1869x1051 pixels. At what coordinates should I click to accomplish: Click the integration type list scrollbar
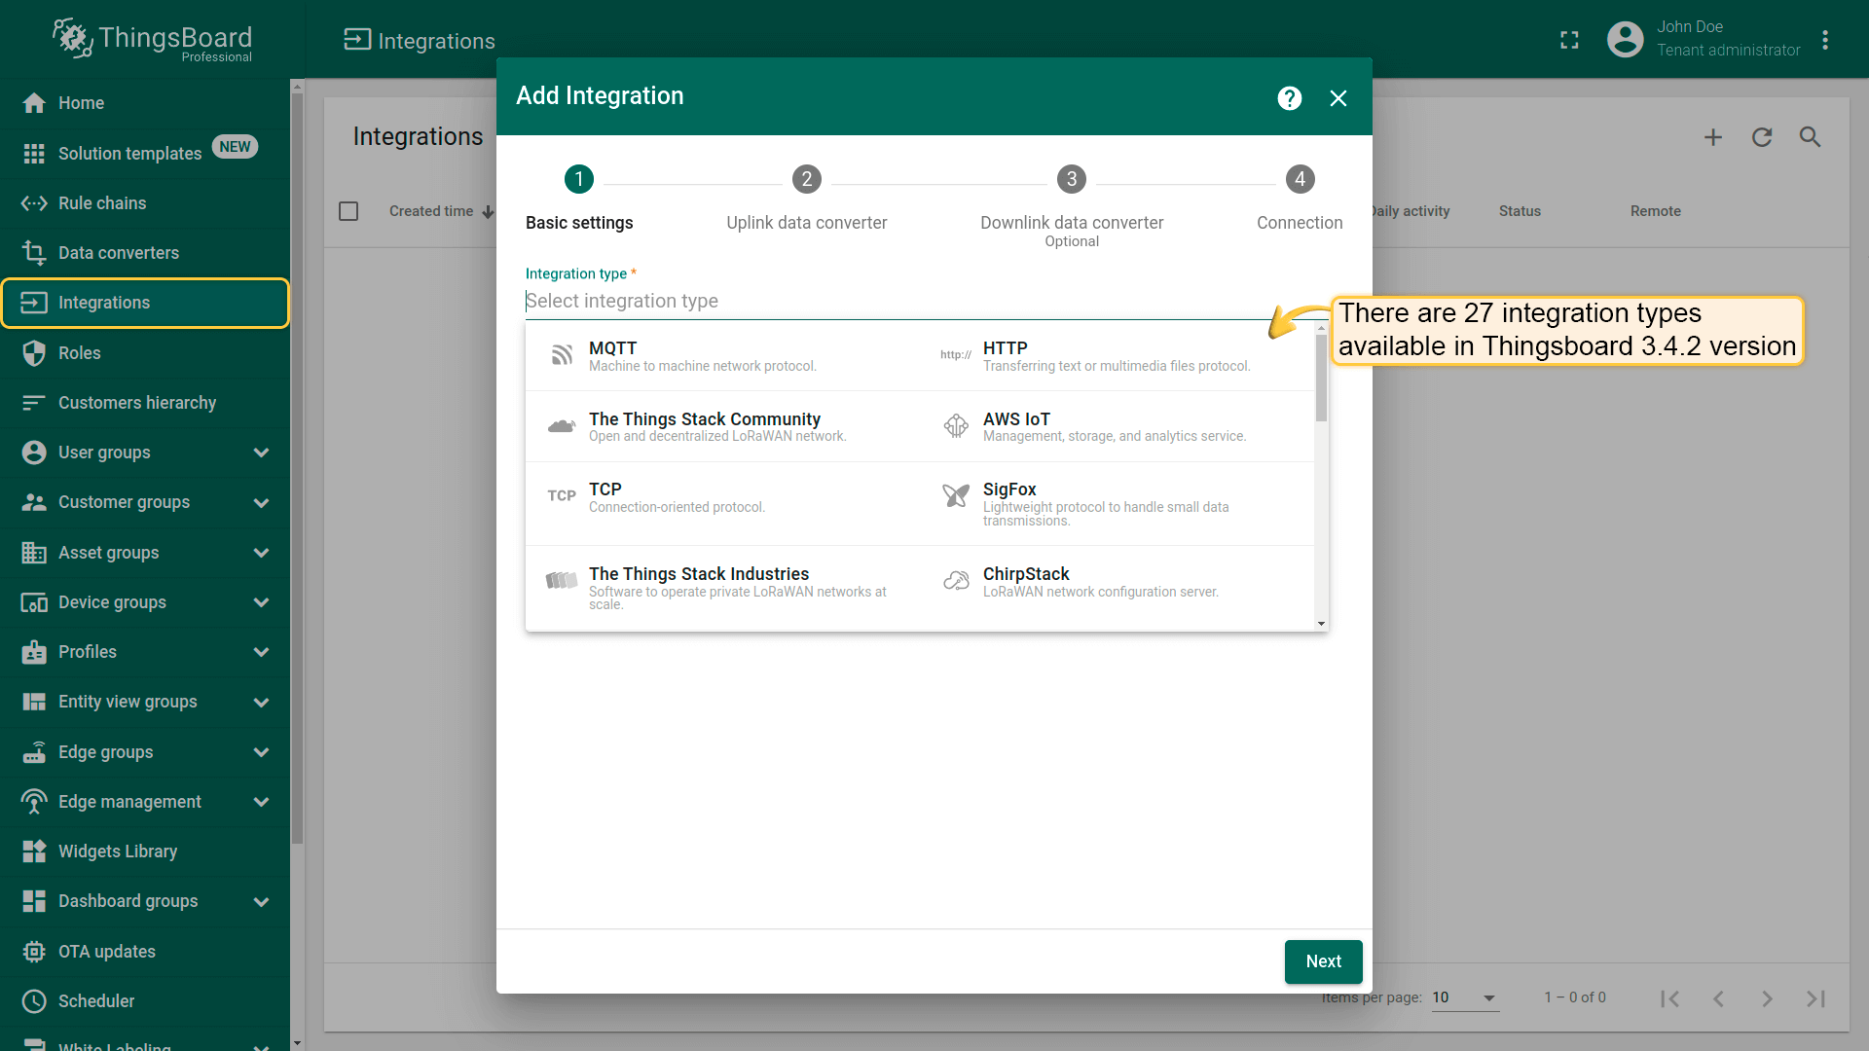tap(1321, 380)
